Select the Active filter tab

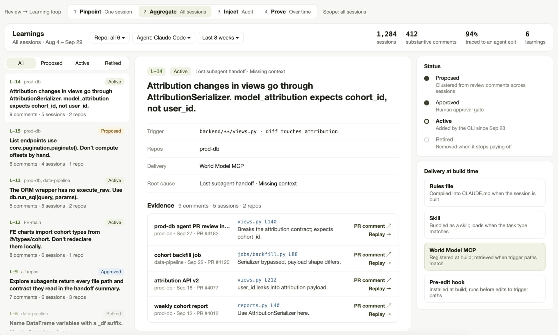[82, 63]
